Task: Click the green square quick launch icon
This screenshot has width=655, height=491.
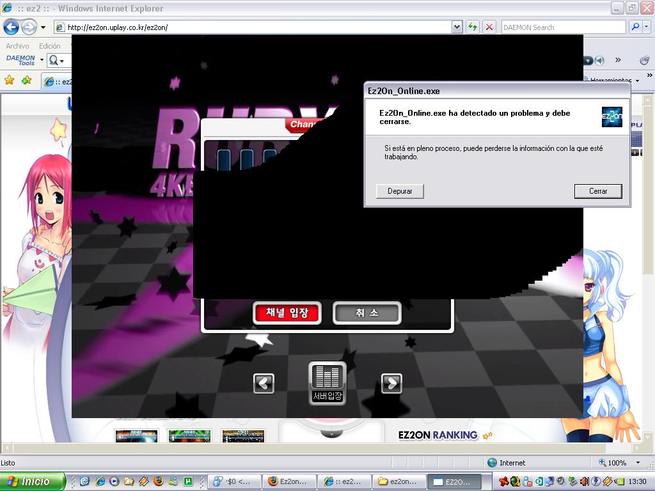Action: (189, 481)
